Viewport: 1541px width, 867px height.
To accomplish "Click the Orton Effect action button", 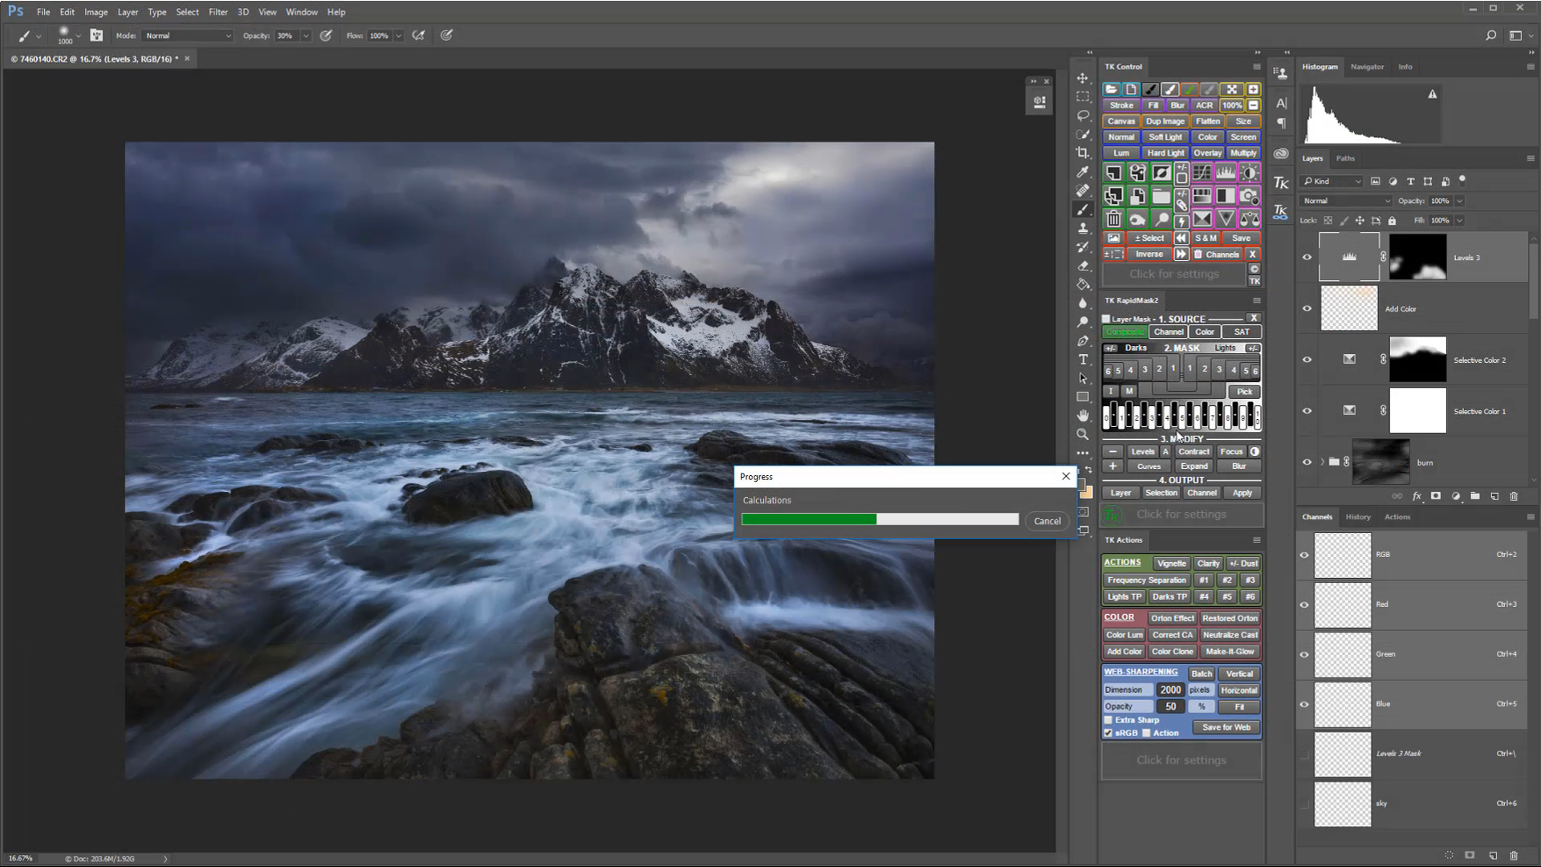I will (x=1172, y=618).
